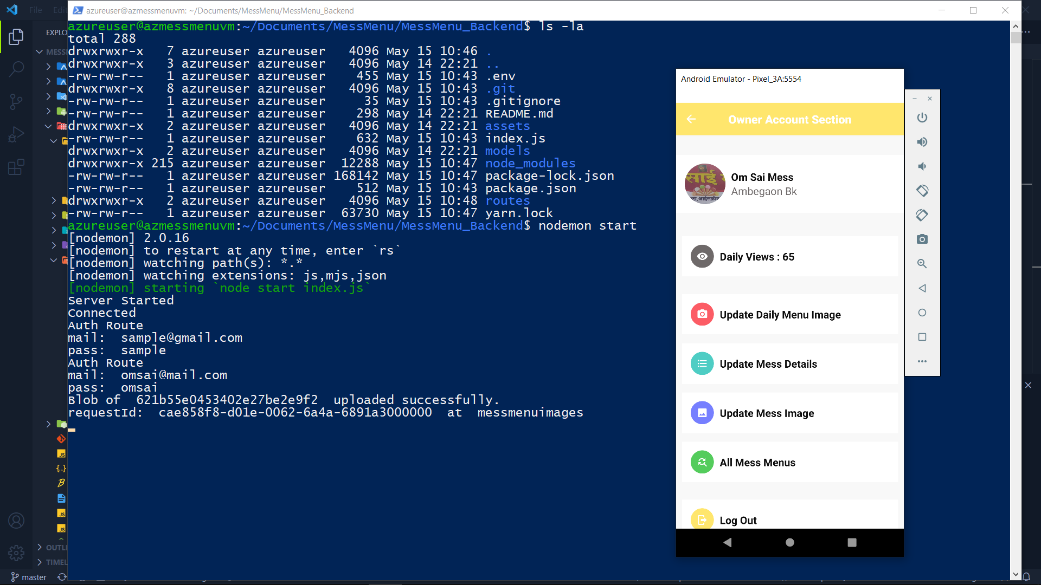Open the emulator zoom tool
Image resolution: width=1041 pixels, height=585 pixels.
click(x=922, y=264)
